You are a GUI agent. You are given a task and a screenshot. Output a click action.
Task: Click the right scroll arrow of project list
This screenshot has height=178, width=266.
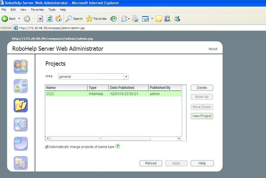click(x=179, y=138)
